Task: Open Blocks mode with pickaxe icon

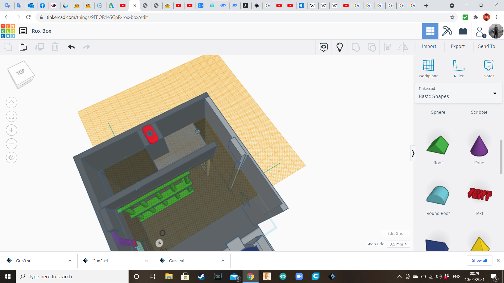Action: [447, 31]
